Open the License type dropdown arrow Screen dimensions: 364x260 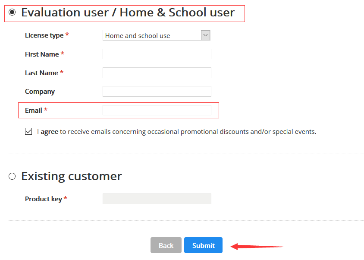point(205,35)
